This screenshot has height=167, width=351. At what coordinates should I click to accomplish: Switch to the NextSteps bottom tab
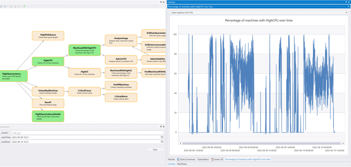click(182, 164)
